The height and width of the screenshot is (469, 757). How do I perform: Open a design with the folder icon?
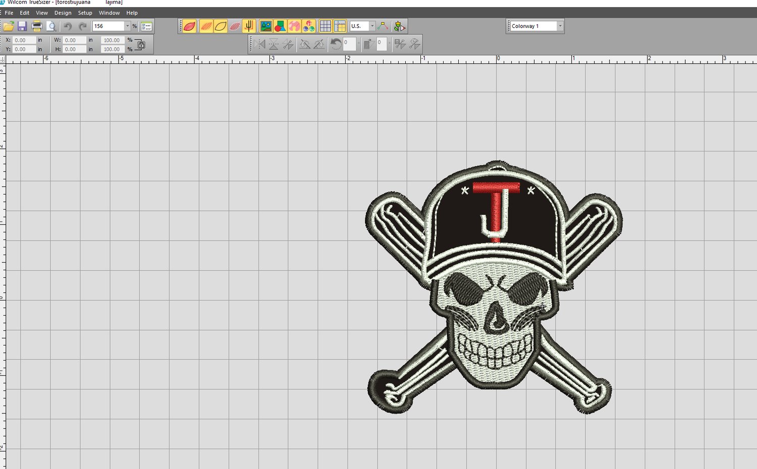(x=9, y=26)
